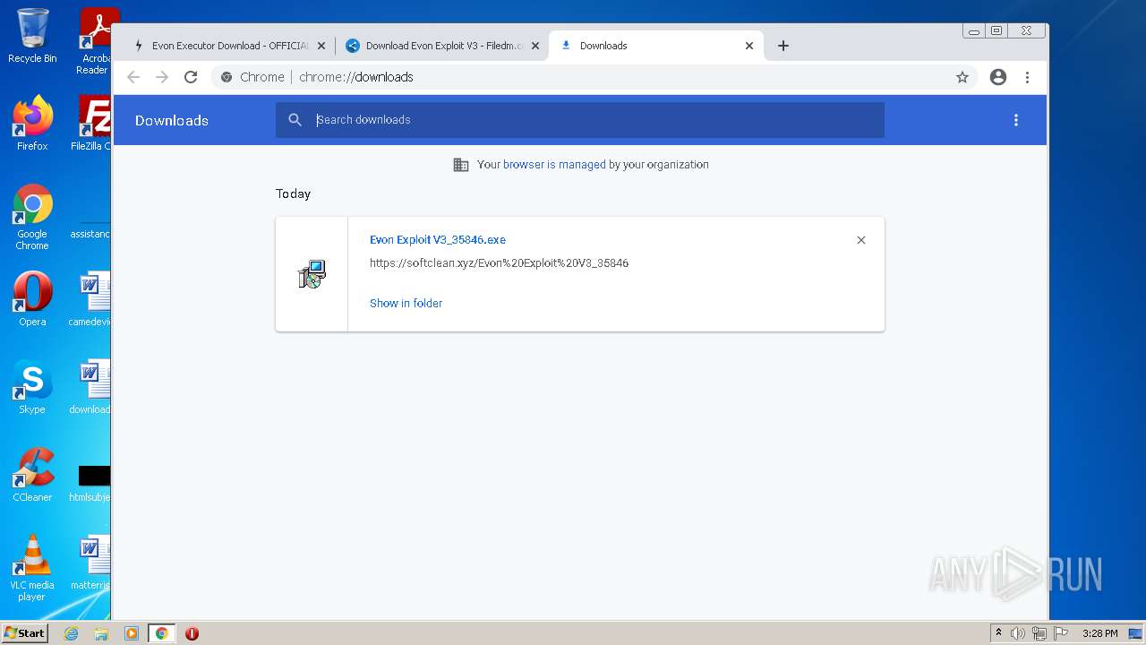Click the exe installer file icon
This screenshot has height=645, width=1146.
[312, 274]
